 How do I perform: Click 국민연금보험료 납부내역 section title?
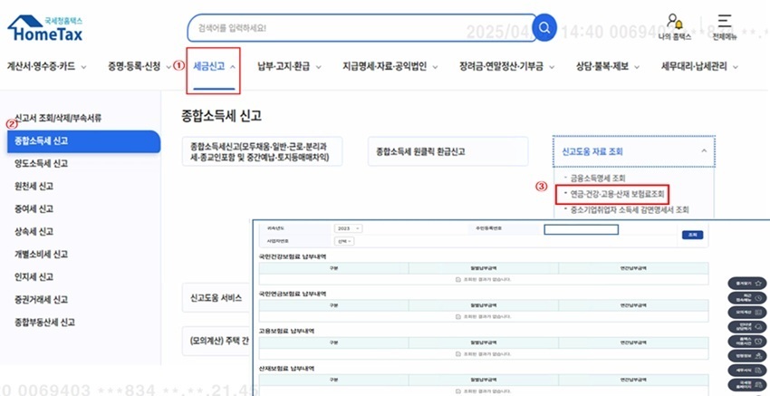(293, 294)
